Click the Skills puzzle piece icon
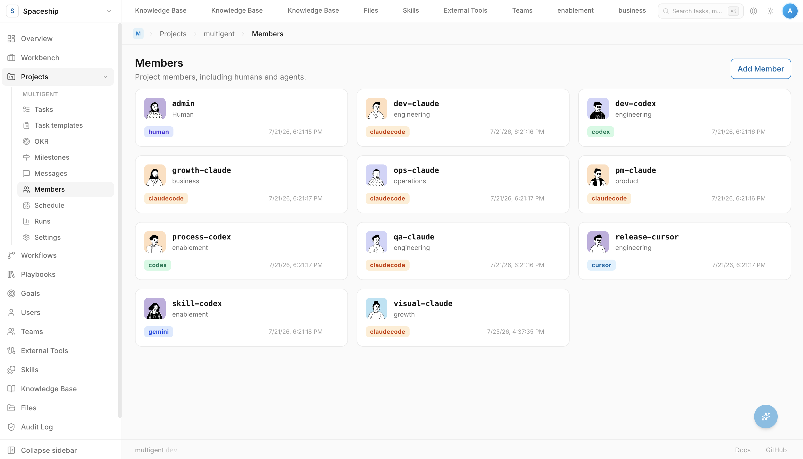Viewport: 803px width, 459px height. [x=11, y=370]
